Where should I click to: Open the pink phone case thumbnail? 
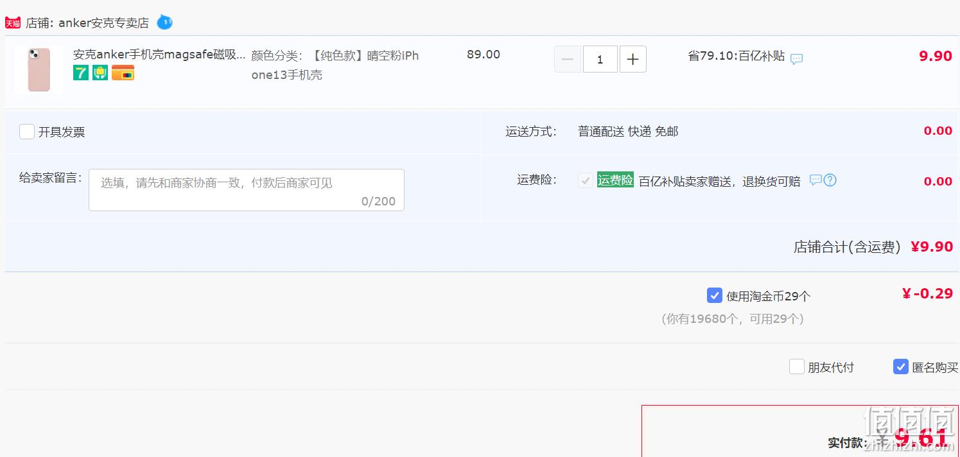coord(39,69)
